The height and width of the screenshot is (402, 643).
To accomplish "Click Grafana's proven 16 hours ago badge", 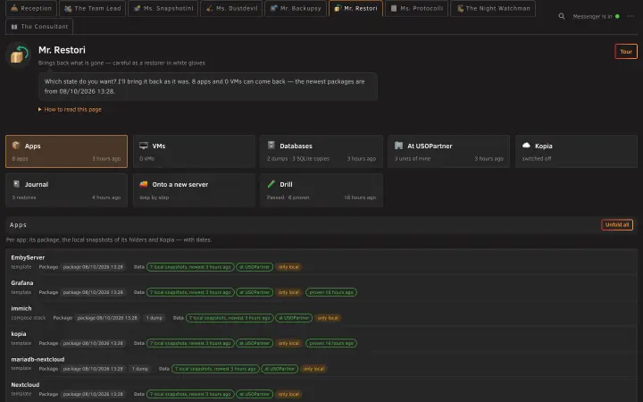I will 331,292.
